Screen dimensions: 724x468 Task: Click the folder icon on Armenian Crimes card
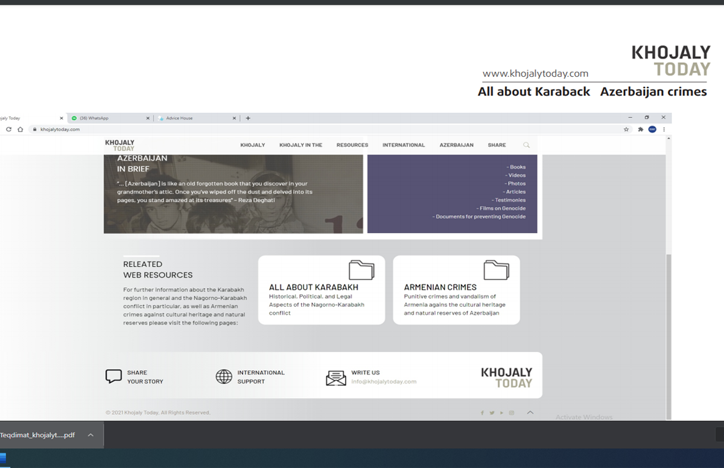tap(497, 270)
